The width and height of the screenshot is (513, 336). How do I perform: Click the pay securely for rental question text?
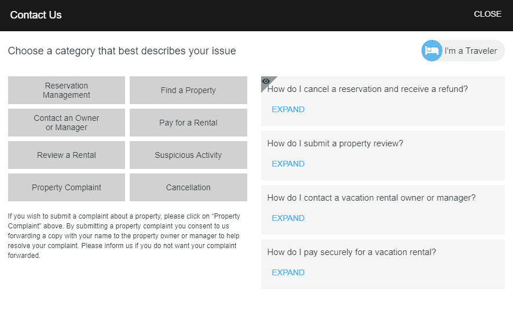coord(351,252)
